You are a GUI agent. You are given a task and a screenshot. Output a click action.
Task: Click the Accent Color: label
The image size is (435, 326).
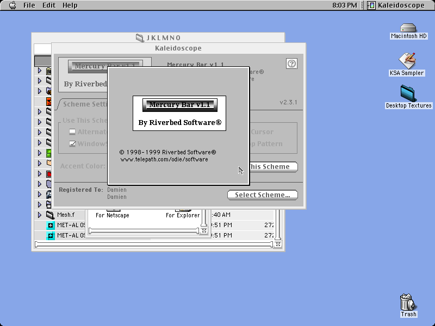(83, 166)
